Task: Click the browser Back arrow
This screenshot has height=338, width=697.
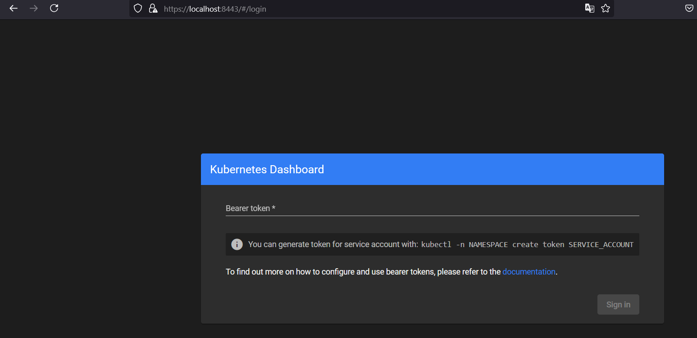Action: pos(14,8)
